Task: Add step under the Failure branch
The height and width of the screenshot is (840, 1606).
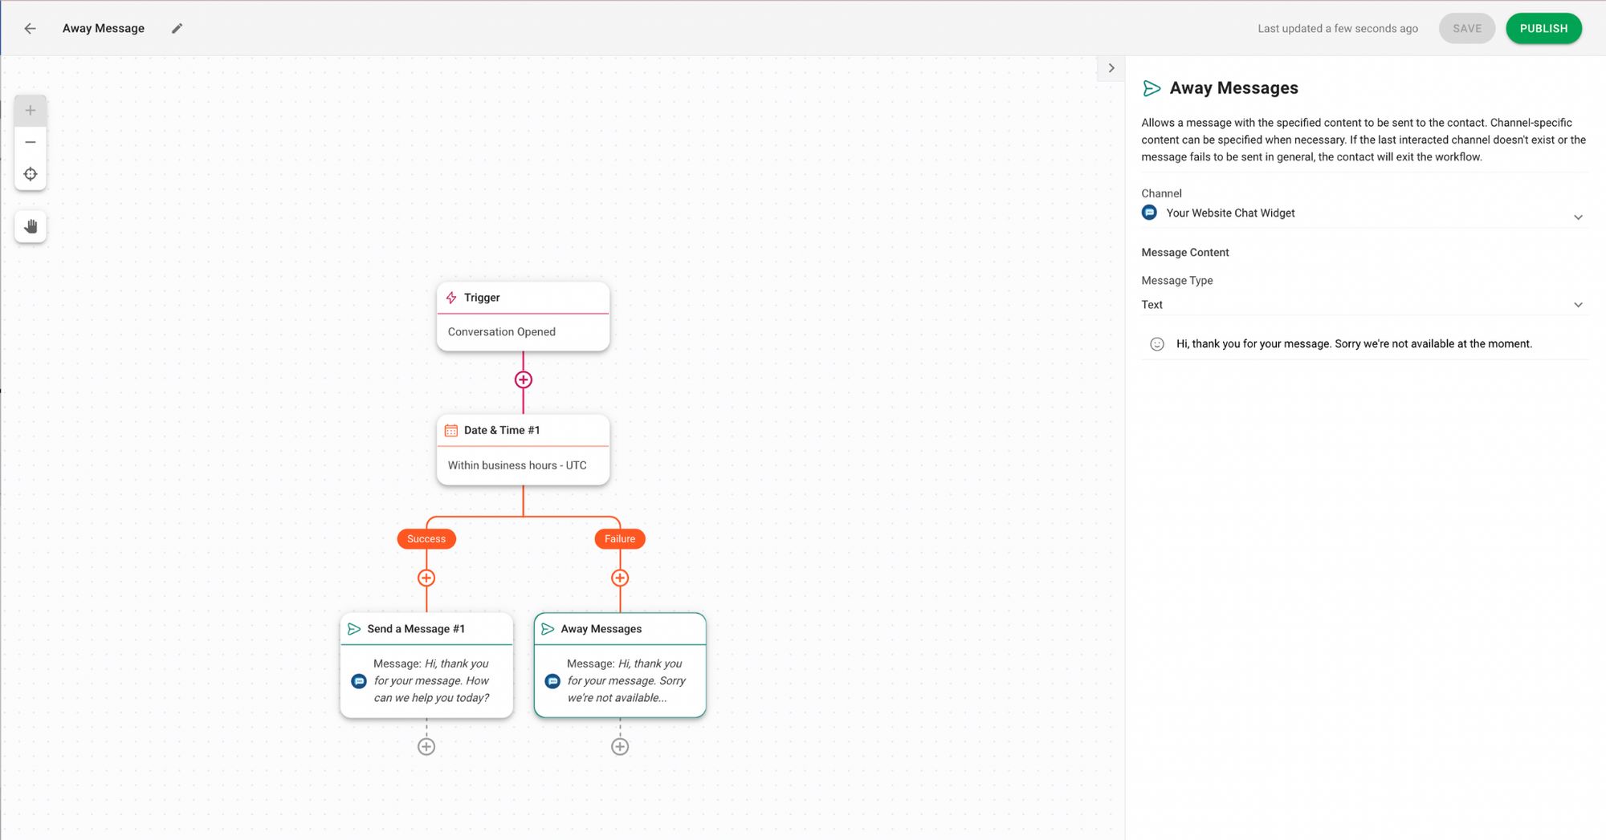Action: coord(620,578)
